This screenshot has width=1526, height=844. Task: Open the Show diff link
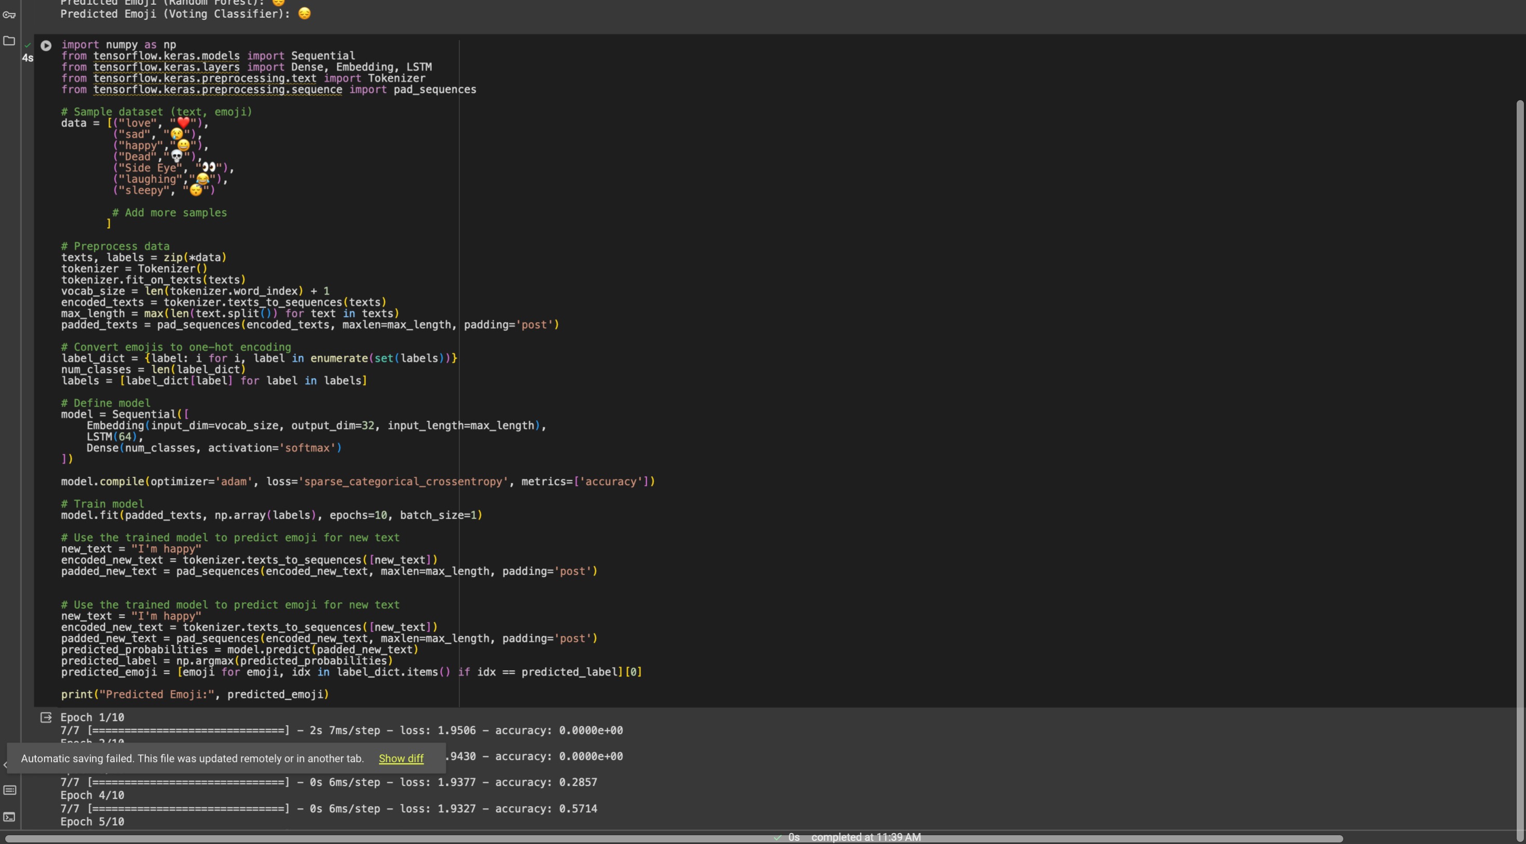click(401, 758)
